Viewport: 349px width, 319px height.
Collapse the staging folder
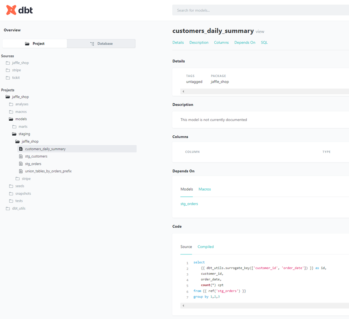[24, 134]
